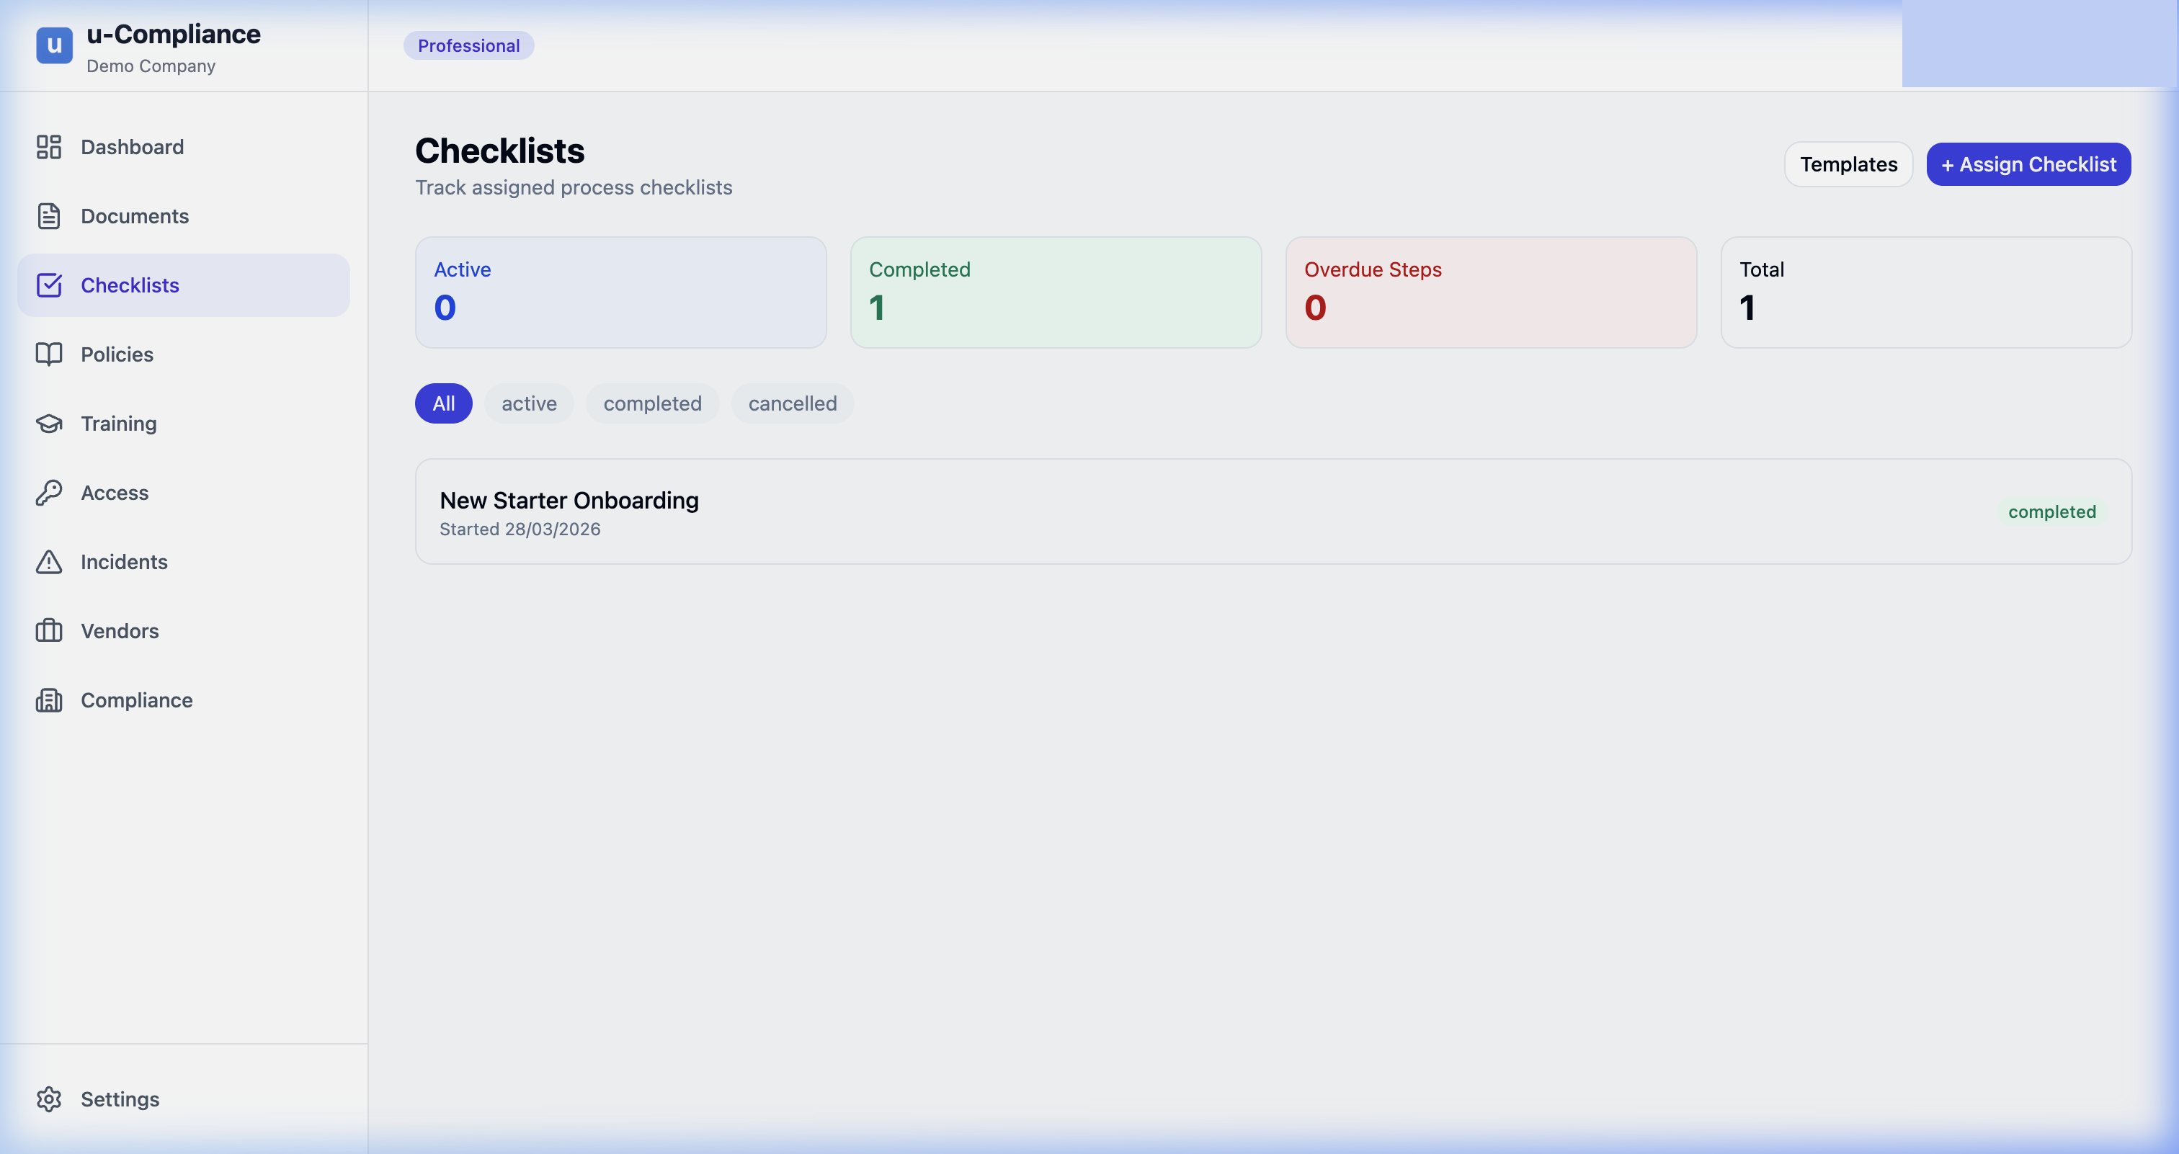Click the Assign Checklist button
This screenshot has width=2179, height=1154.
[2028, 164]
